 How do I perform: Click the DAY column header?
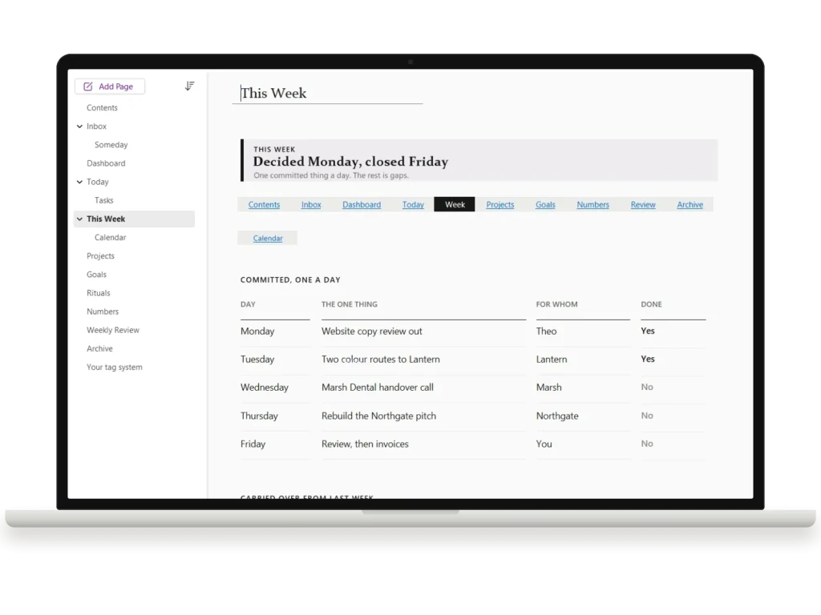248,304
